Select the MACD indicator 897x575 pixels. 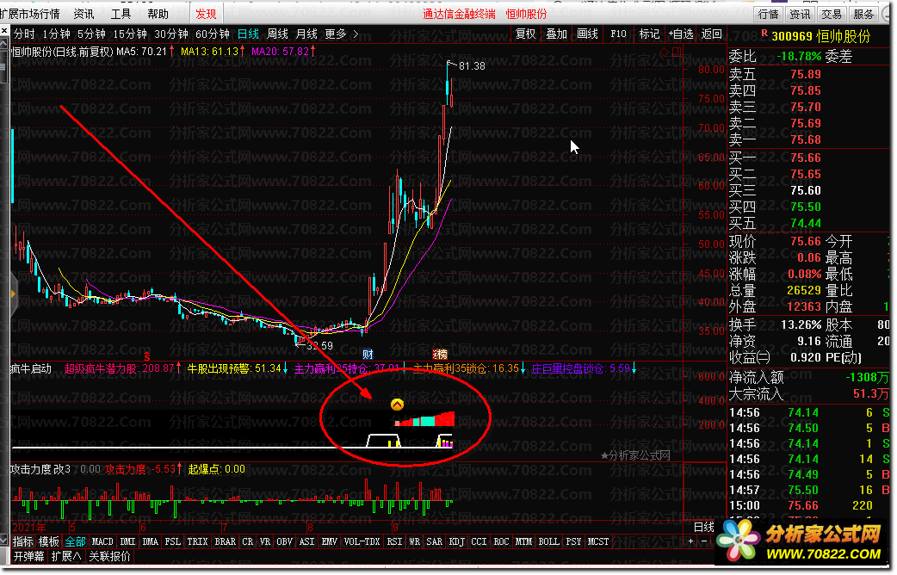(x=102, y=541)
